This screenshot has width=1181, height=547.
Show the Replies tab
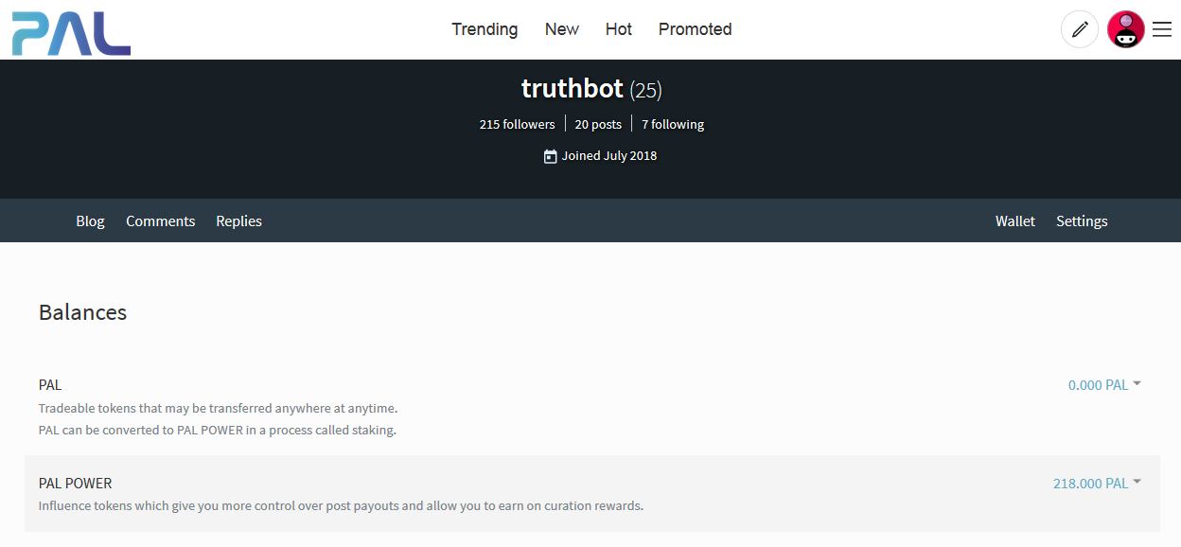point(238,221)
